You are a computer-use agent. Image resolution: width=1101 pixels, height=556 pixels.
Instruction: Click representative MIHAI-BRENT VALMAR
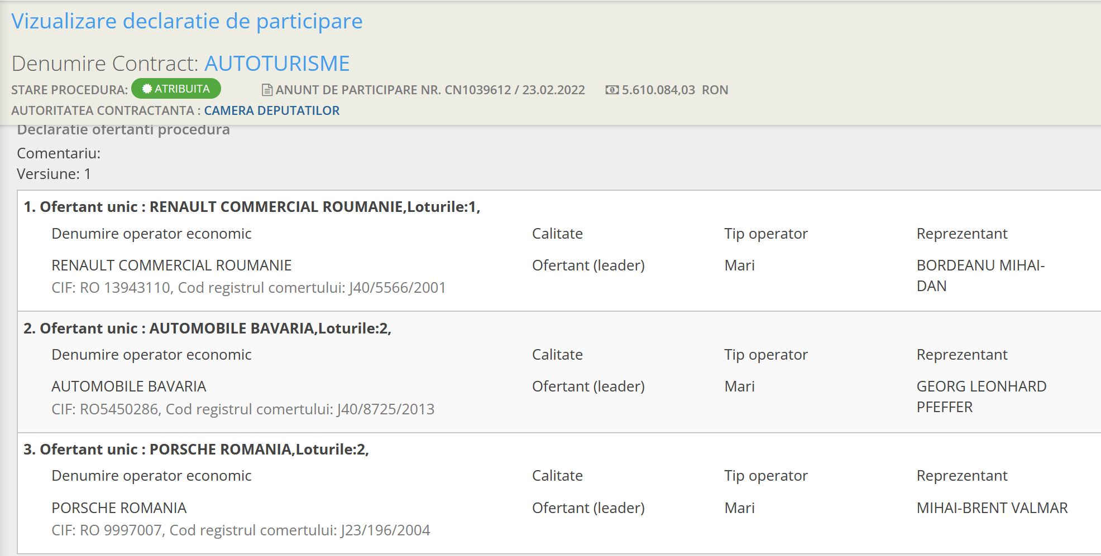pos(992,508)
